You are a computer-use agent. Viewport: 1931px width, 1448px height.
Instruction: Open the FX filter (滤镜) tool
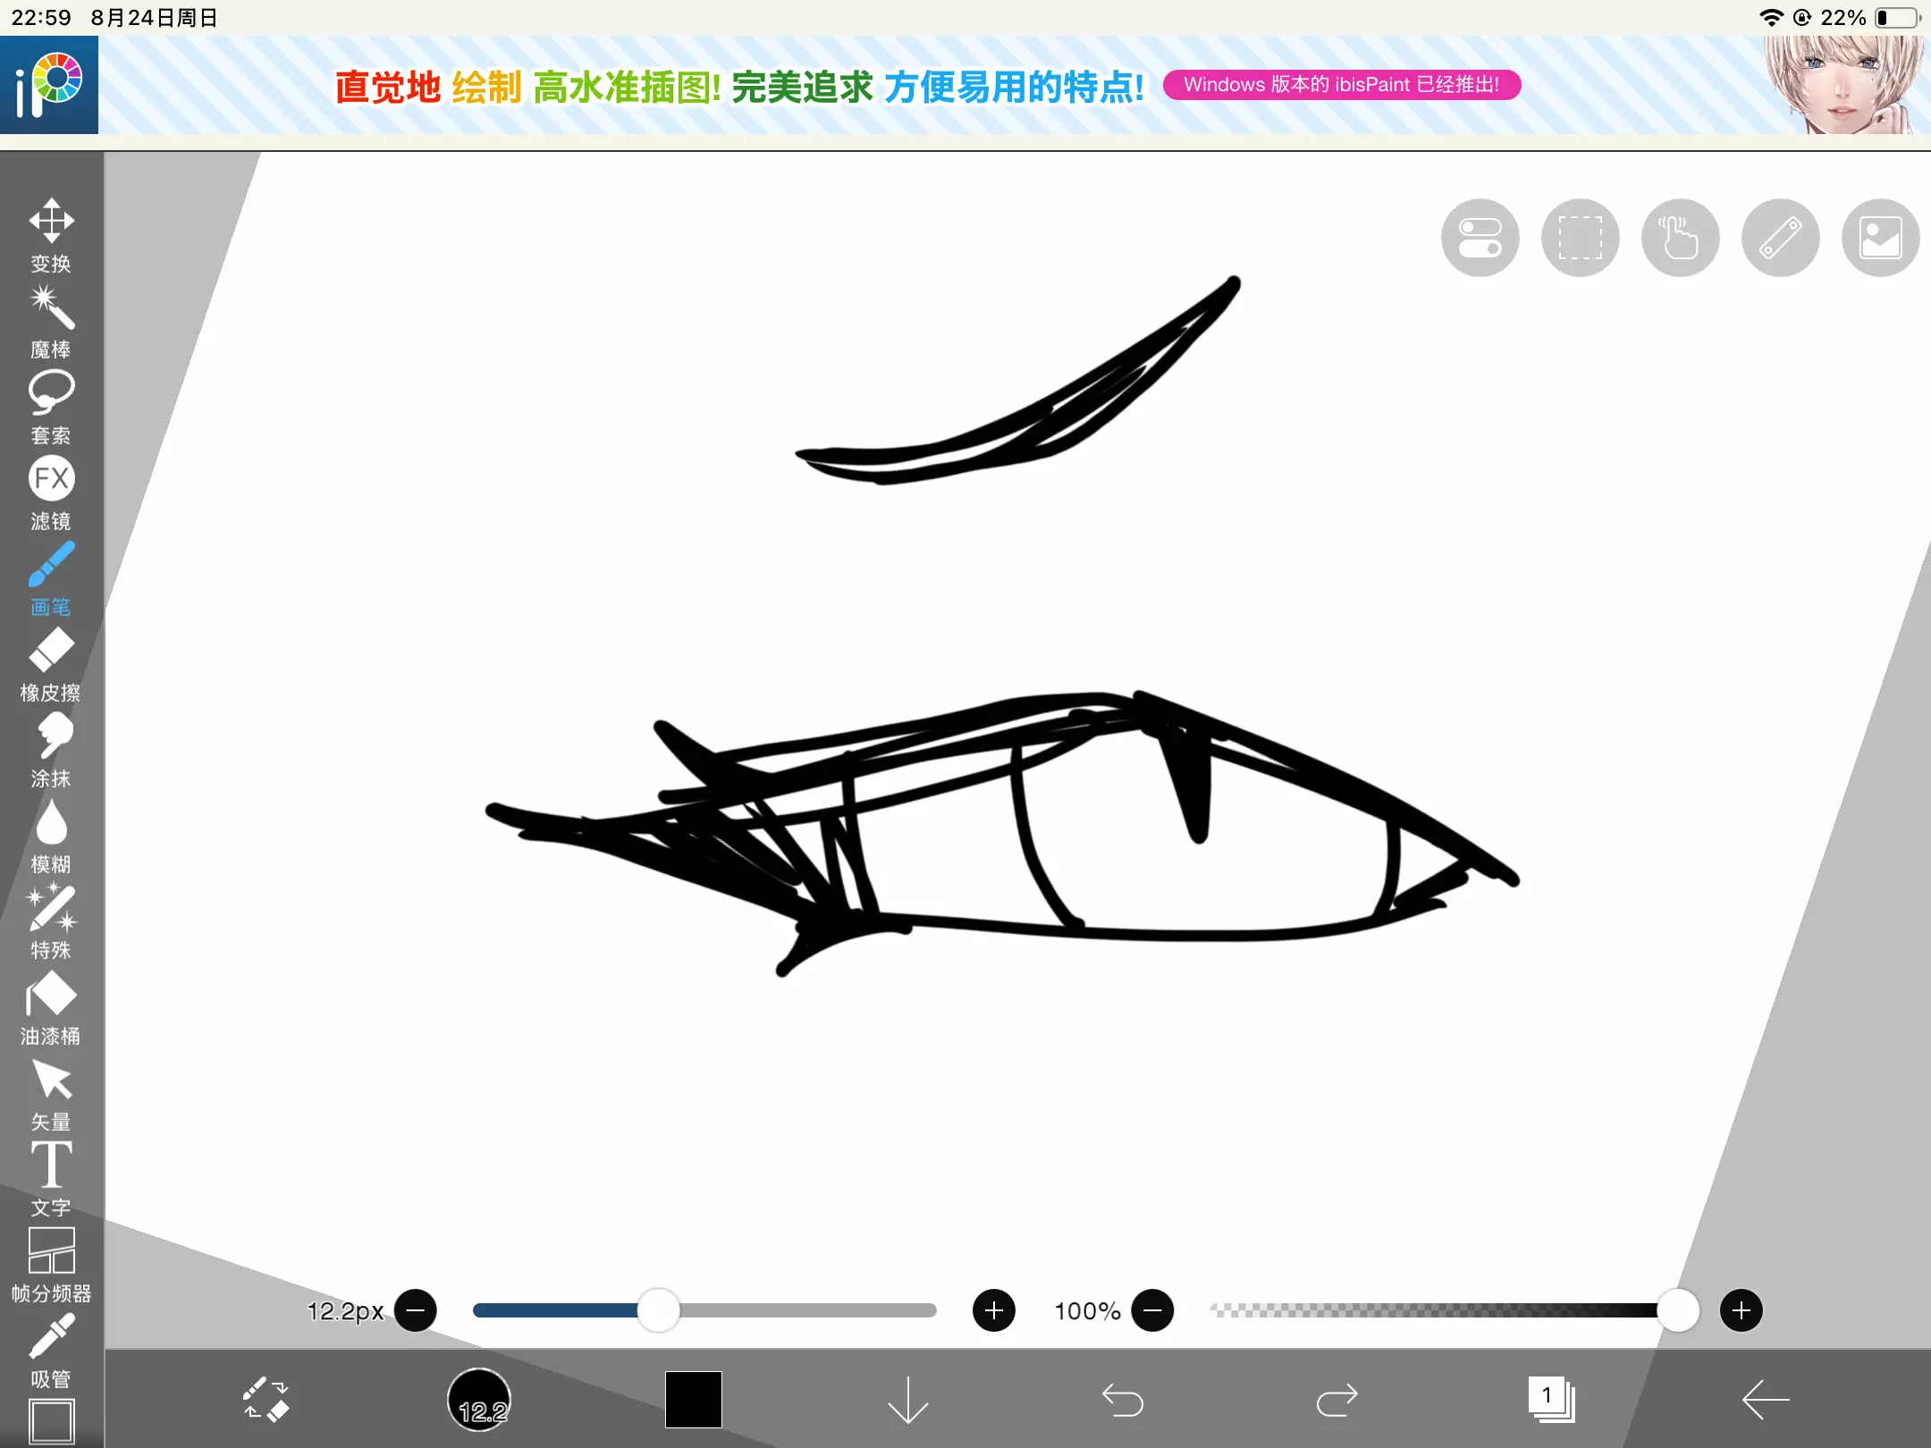(x=51, y=492)
